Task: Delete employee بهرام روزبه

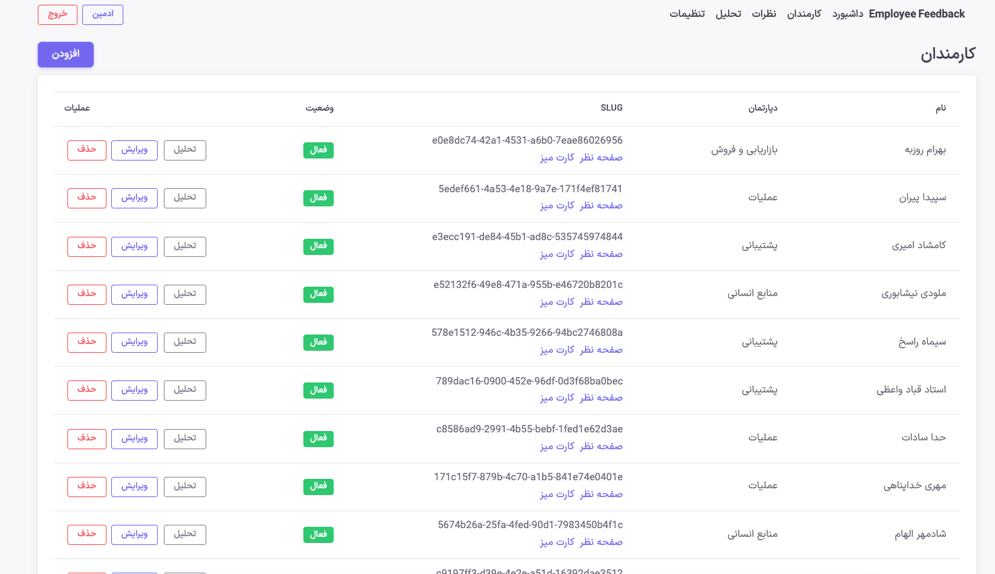Action: pyautogui.click(x=87, y=150)
